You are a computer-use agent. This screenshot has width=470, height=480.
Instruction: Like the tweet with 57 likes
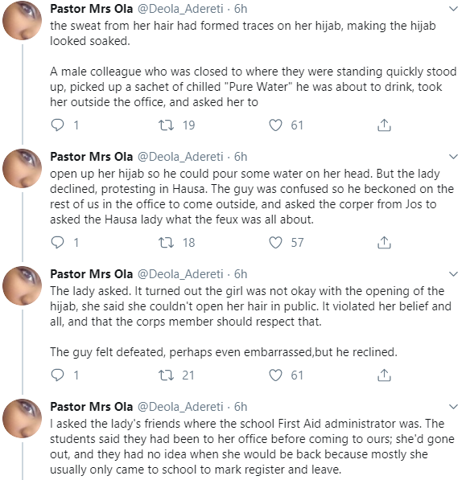[275, 243]
